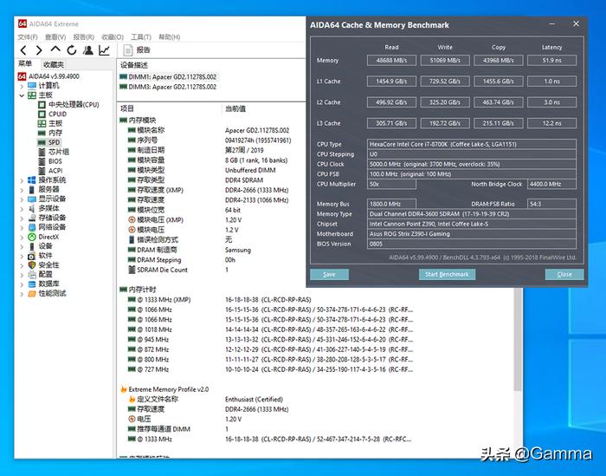Click the 性能测试 benchmark icon

[32, 293]
